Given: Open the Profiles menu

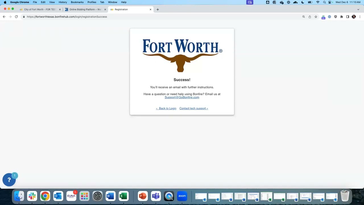Looking at the screenshot, I should tap(92, 2).
